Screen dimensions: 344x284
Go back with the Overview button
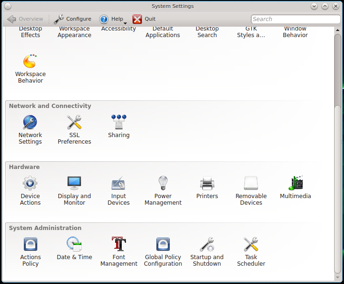click(25, 19)
